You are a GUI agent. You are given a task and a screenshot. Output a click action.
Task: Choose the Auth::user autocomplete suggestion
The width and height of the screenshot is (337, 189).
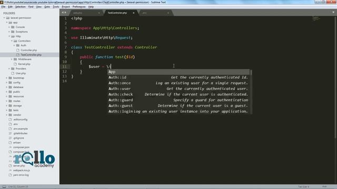coord(179,89)
